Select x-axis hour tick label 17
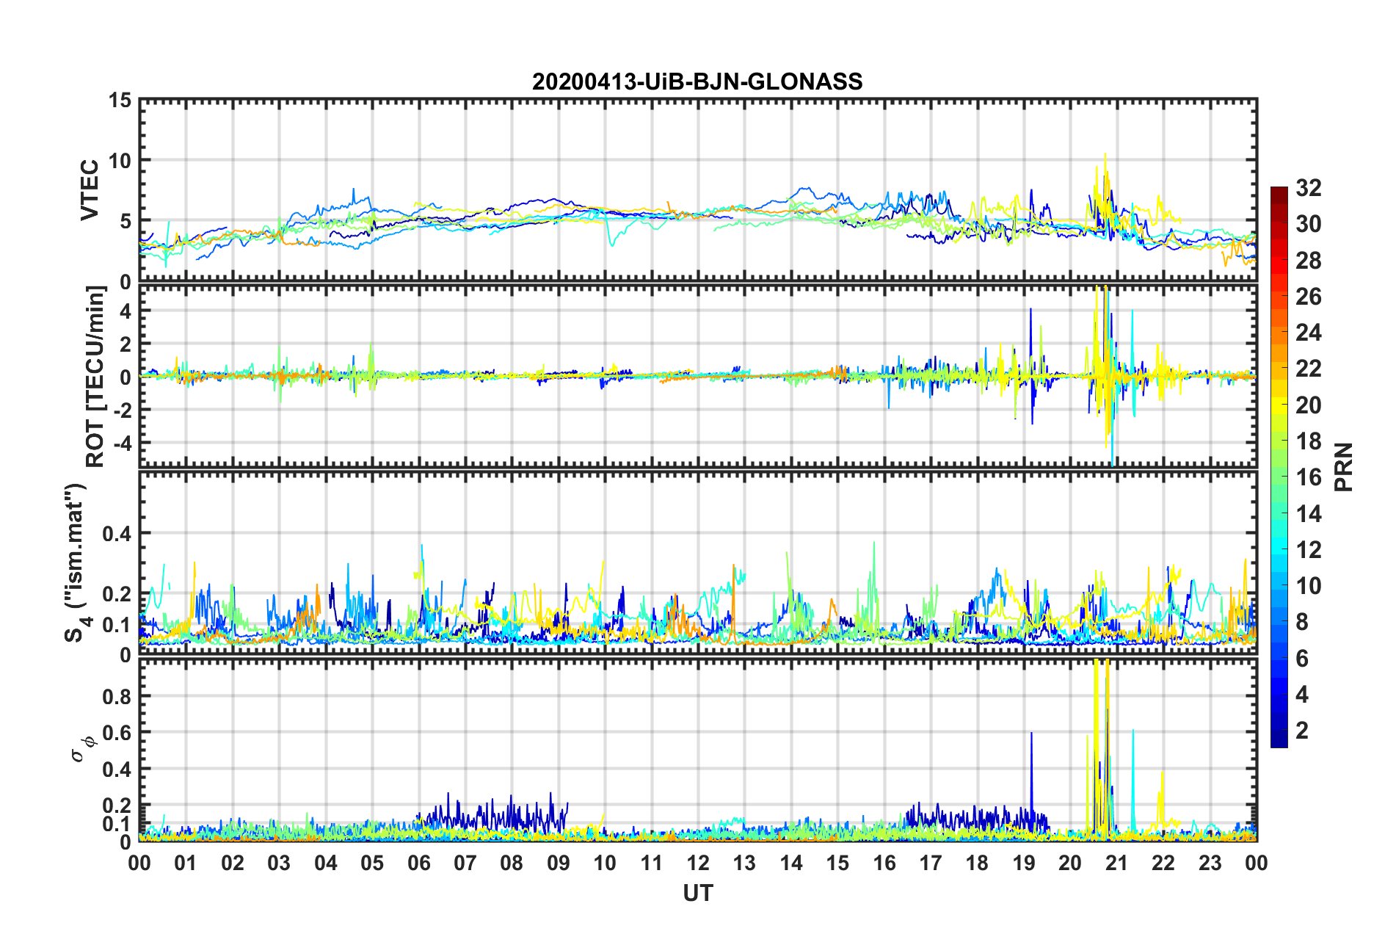This screenshot has width=1396, height=934. [x=931, y=863]
